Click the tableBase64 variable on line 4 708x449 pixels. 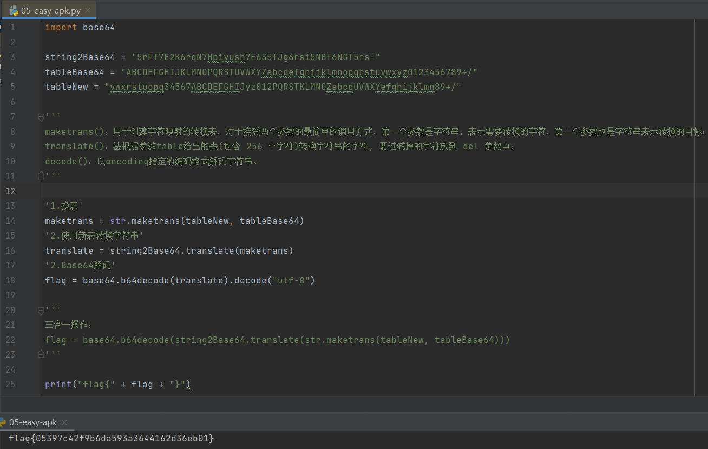pos(75,72)
